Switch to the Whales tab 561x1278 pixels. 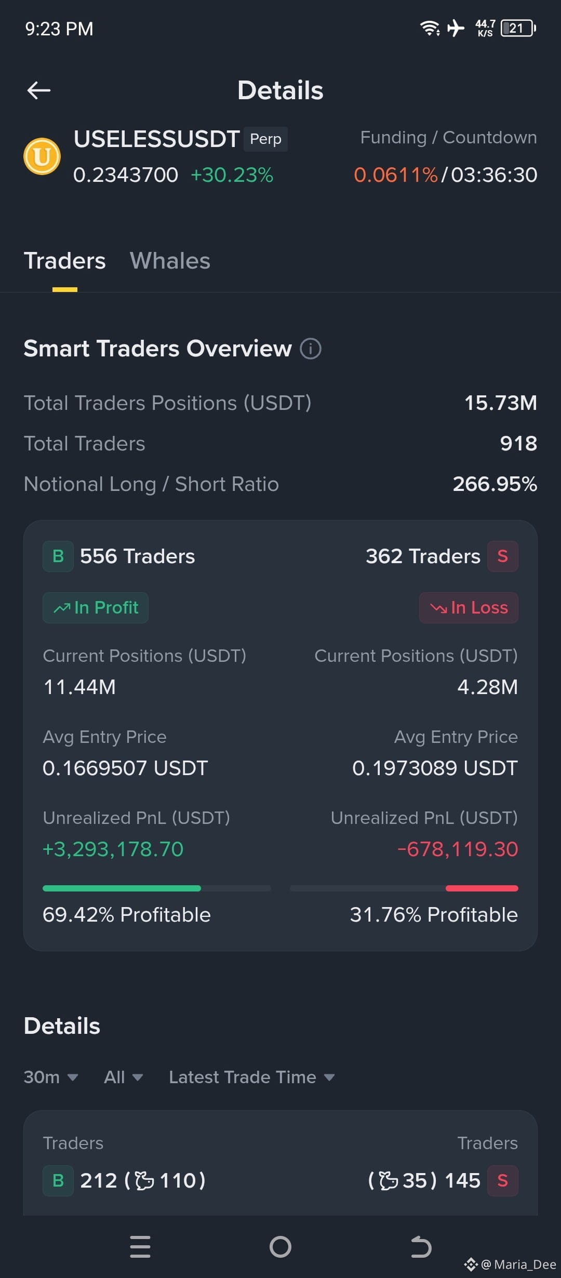pyautogui.click(x=170, y=261)
